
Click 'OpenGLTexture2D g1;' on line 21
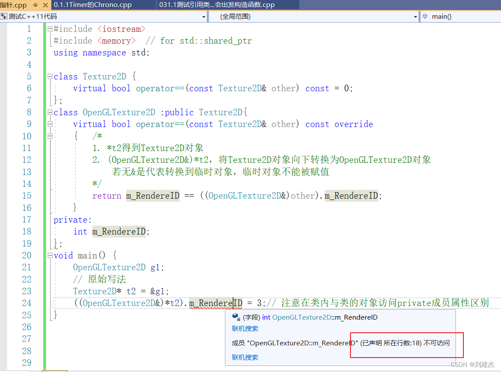coord(119,267)
